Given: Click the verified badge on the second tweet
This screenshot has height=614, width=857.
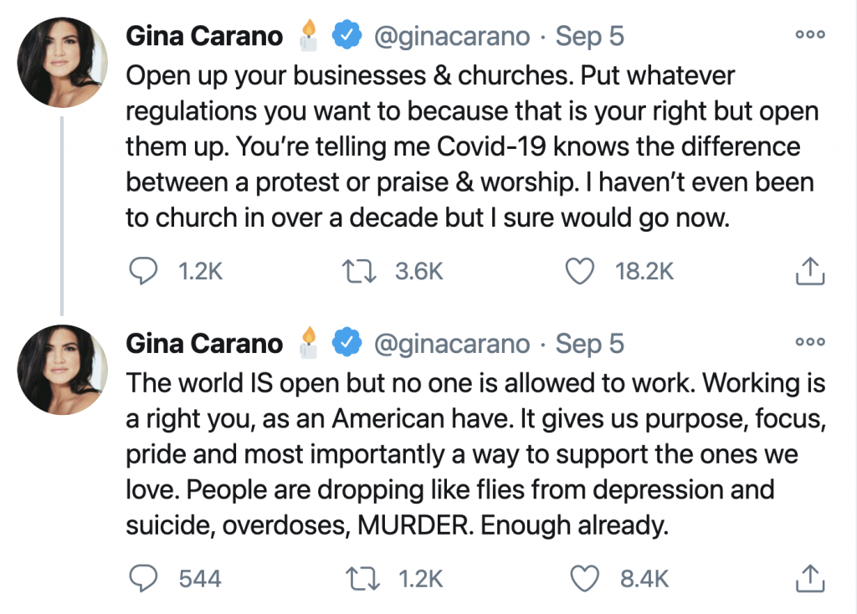Looking at the screenshot, I should coord(347,342).
